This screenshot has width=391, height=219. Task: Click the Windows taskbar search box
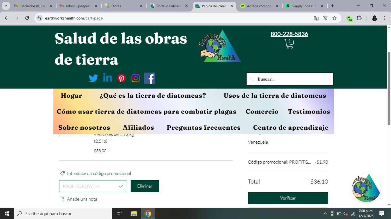pos(63,214)
